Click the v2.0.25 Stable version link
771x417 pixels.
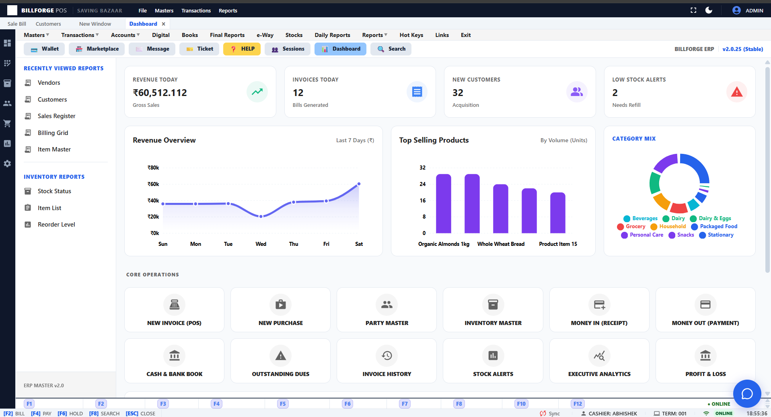coord(743,49)
